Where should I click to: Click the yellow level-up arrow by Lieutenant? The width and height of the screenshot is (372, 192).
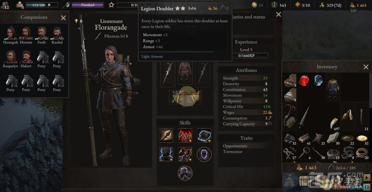(77, 21)
